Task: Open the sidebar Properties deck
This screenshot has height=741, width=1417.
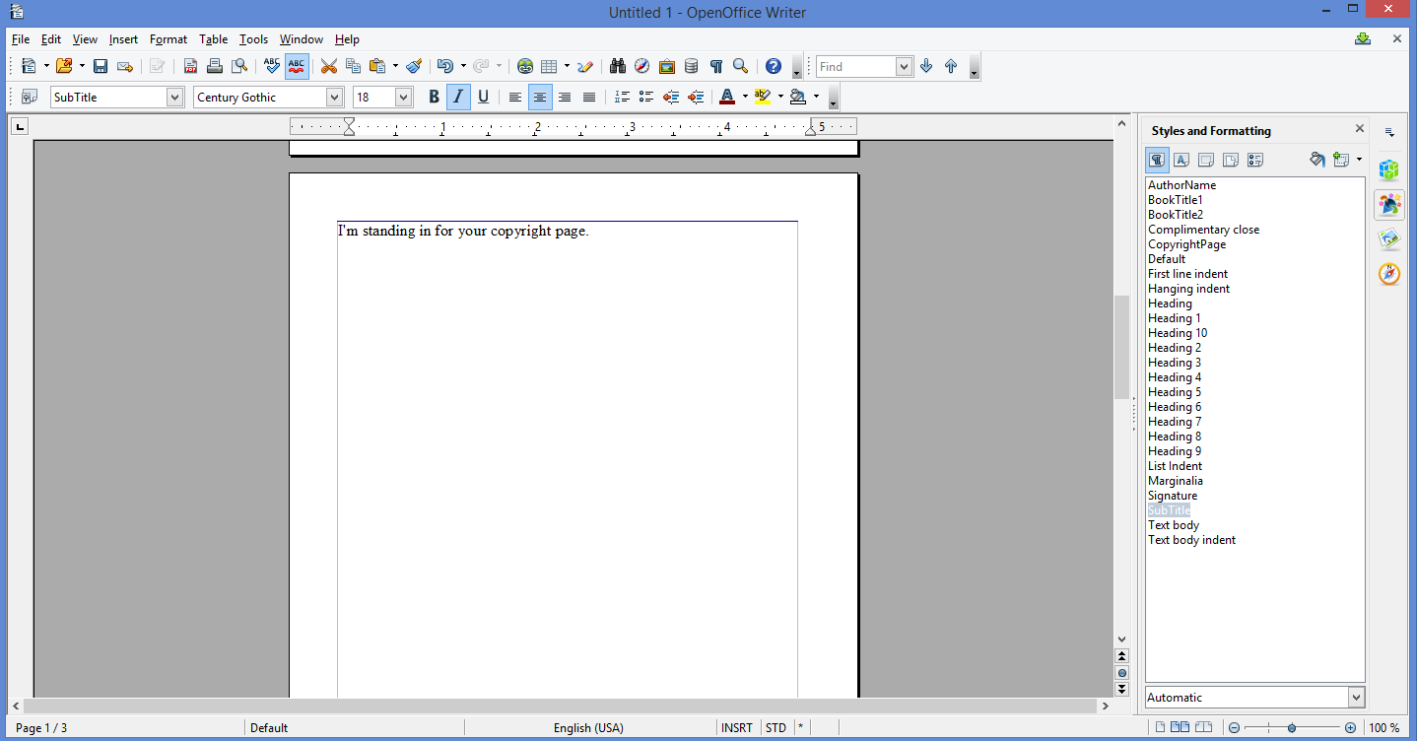Action: pyautogui.click(x=1389, y=169)
